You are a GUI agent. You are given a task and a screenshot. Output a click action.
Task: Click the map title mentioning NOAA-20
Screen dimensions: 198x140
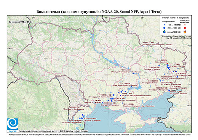(99, 12)
